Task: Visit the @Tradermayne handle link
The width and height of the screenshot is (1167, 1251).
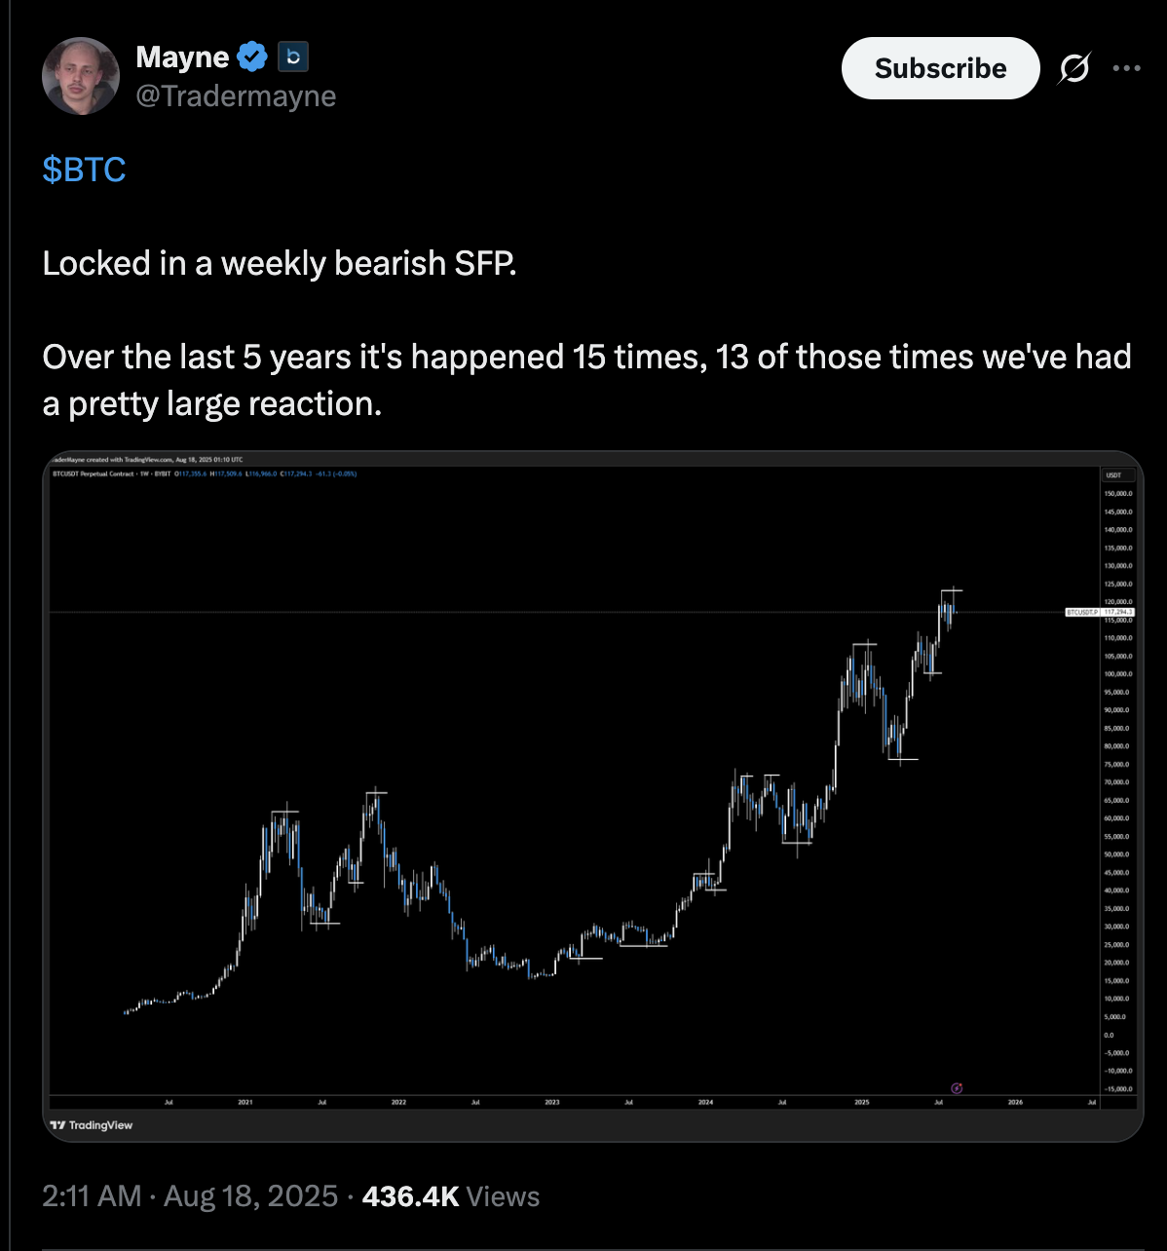Action: [x=236, y=95]
